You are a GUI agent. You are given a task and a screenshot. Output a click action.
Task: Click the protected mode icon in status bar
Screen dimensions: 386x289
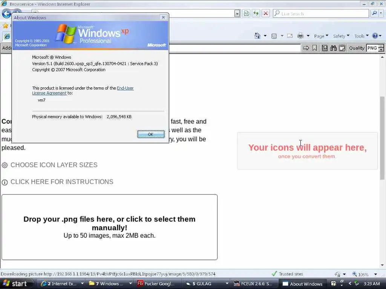(x=337, y=274)
